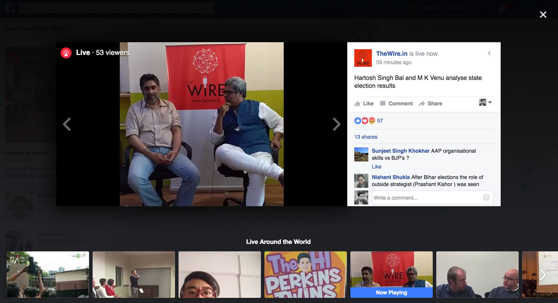Open Nishant Shukla's profile

pyautogui.click(x=390, y=177)
